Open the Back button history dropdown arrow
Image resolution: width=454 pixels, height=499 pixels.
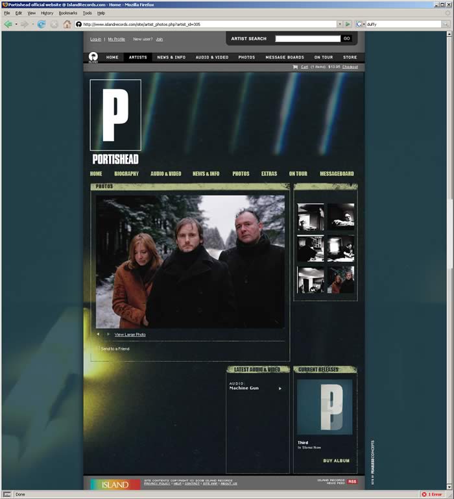point(16,24)
